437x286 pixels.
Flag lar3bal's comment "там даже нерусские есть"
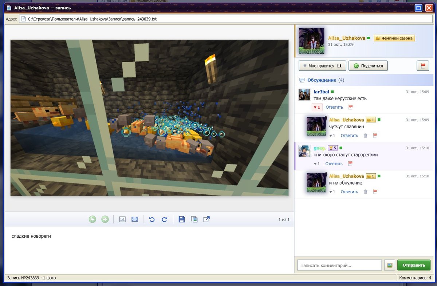click(351, 107)
